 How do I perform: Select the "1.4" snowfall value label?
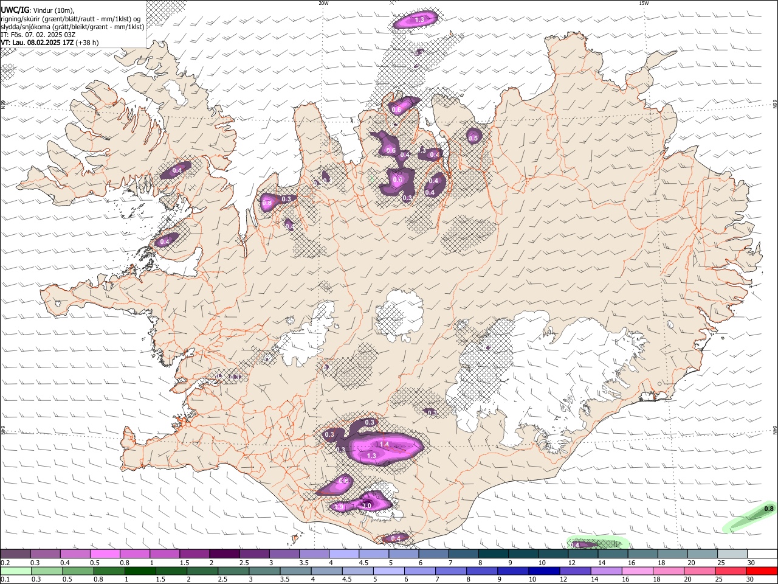click(384, 445)
